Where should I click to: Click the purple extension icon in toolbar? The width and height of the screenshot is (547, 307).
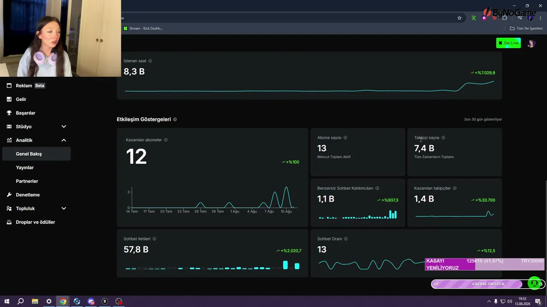point(484,18)
